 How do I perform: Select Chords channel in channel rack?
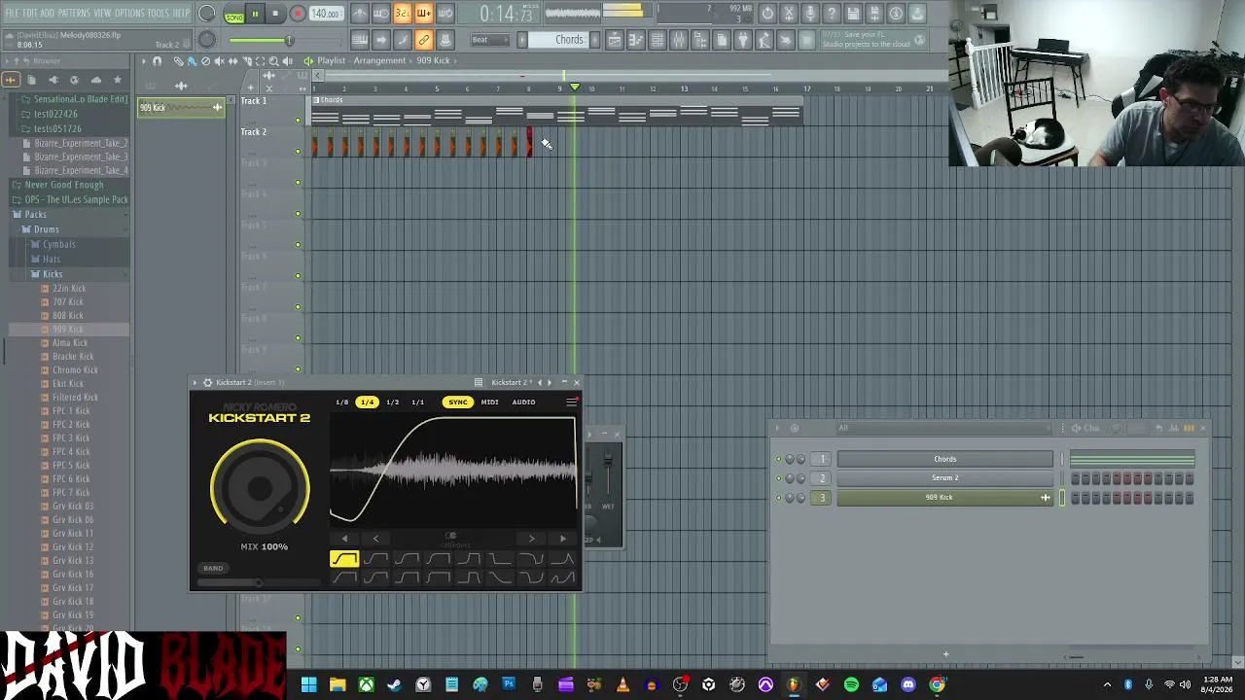[944, 459]
